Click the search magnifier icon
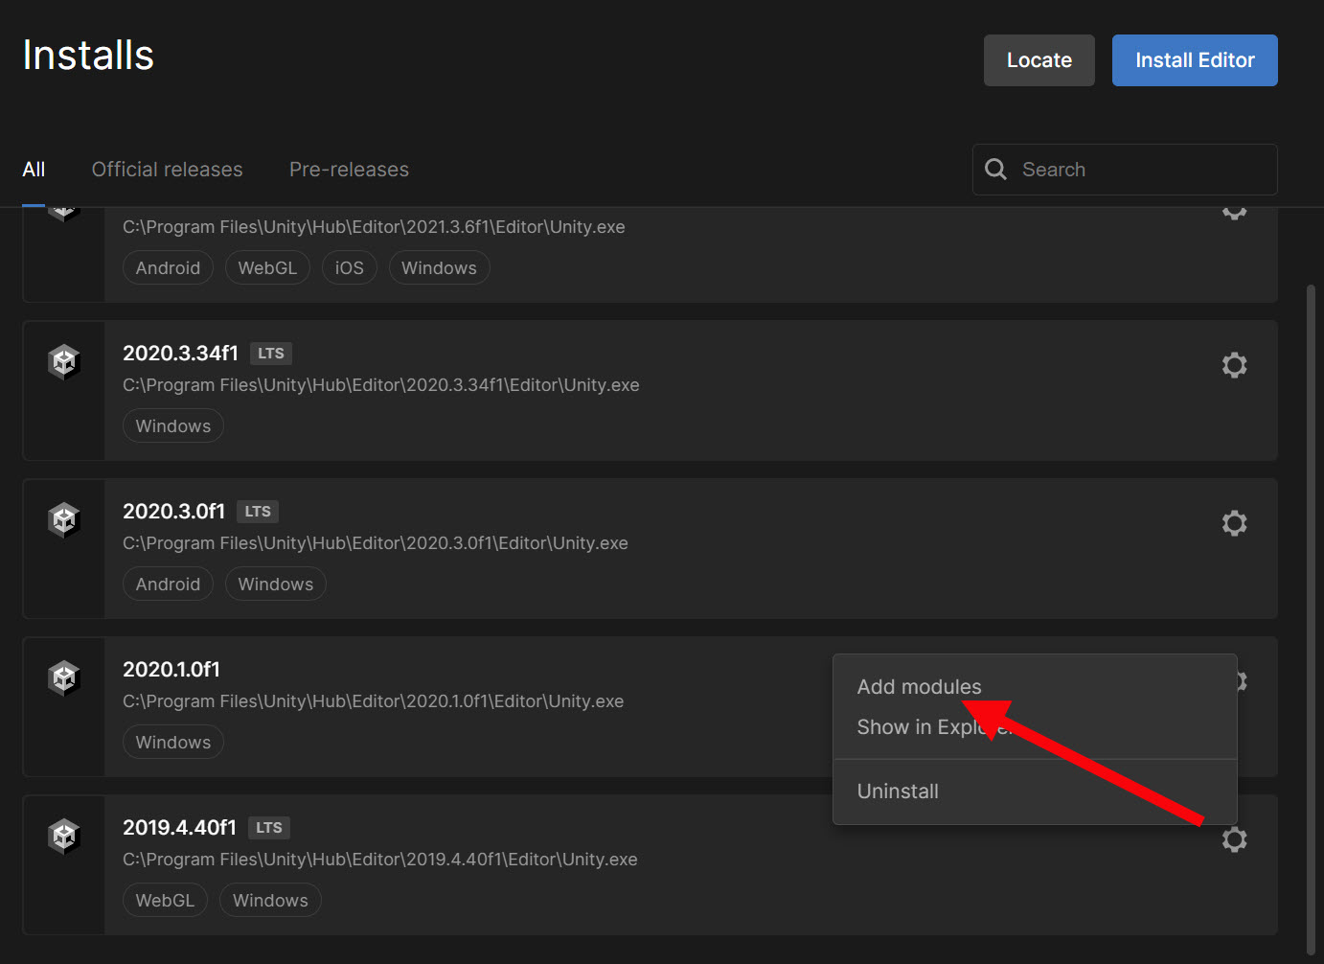Screen dimensions: 1324x964 [x=996, y=170]
